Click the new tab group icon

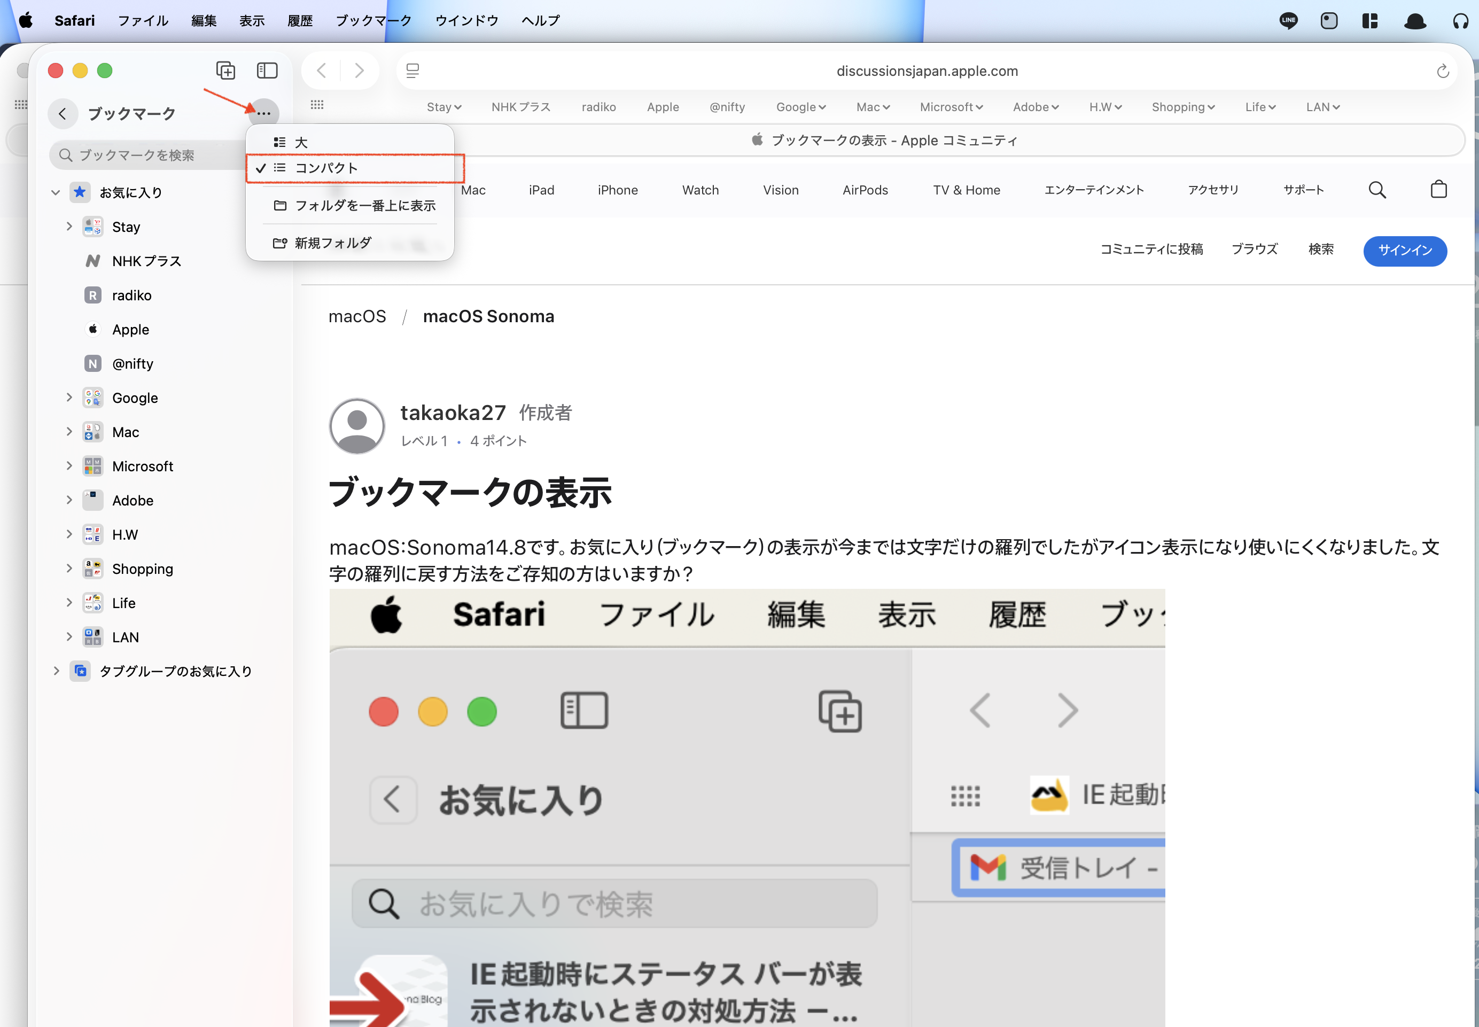pyautogui.click(x=225, y=70)
